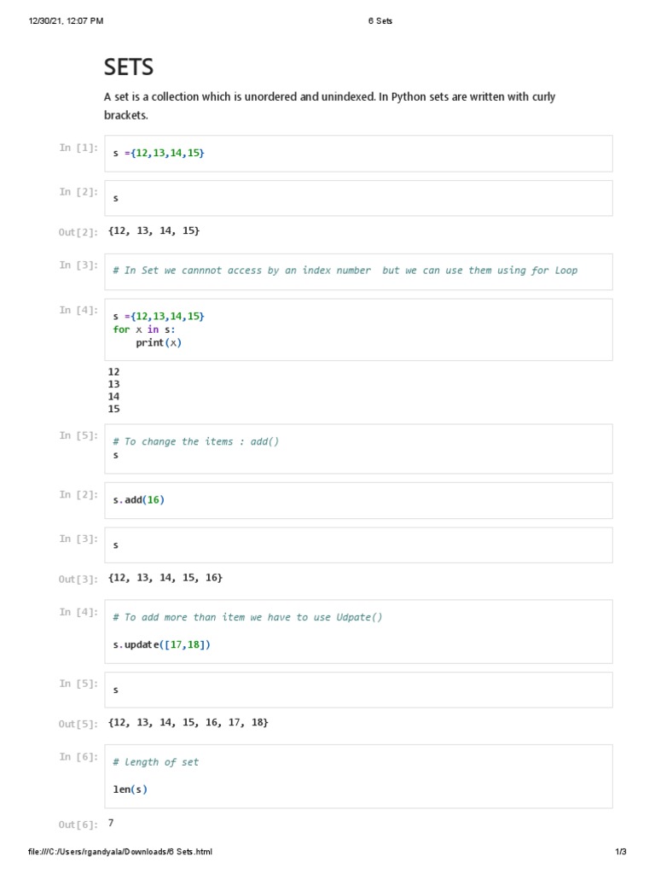The image size is (655, 874).
Task: Click the printed output value 15 below the loop
Action: pyautogui.click(x=114, y=409)
